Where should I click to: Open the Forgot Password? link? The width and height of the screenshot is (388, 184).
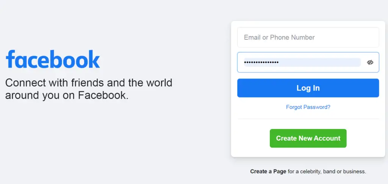[308, 107]
